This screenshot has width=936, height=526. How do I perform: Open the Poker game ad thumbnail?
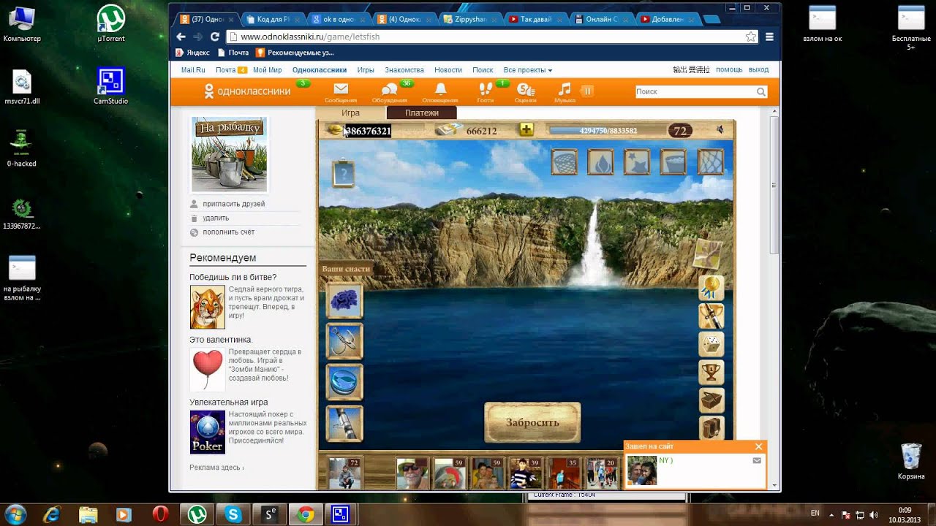(208, 432)
